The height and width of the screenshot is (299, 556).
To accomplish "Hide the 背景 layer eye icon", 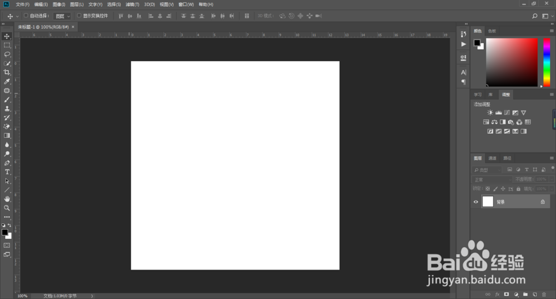I will [x=476, y=202].
